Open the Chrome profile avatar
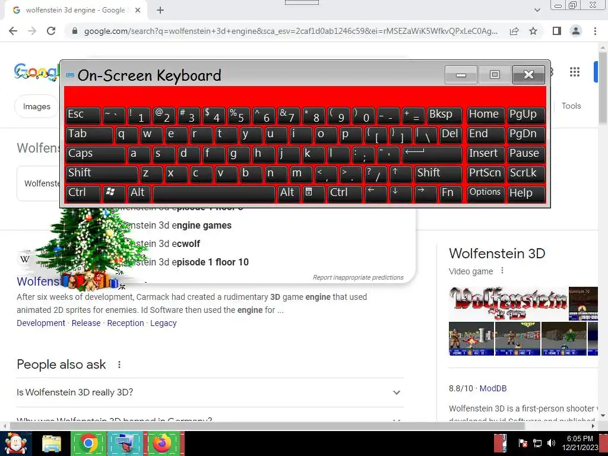The height and width of the screenshot is (456, 608). point(576,31)
